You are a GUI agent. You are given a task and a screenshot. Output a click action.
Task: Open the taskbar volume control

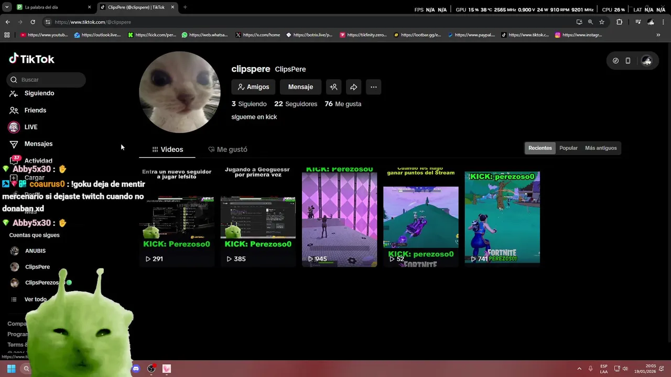click(625, 369)
